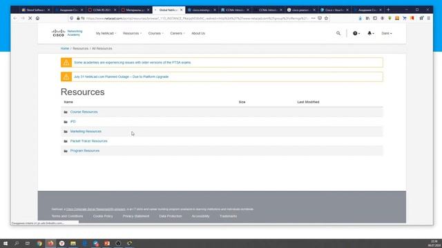442x248 pixels.
Task: Click the folder icon beside PD
Action: 66,122
